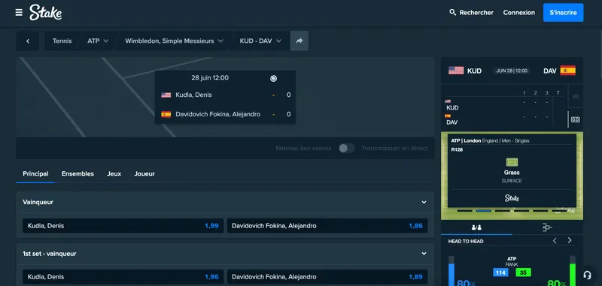
Task: Select the second (blue) carousel indicator in widget
Action: click(x=483, y=211)
